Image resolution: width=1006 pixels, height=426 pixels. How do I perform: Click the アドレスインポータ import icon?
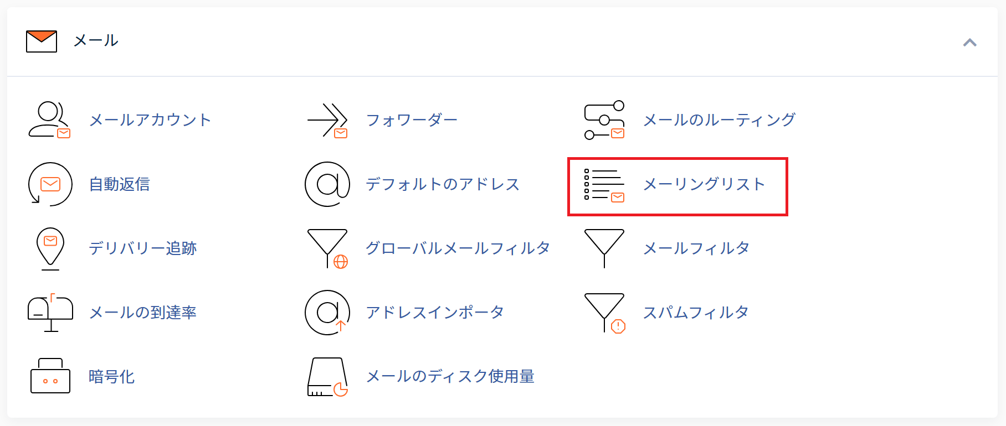point(327,313)
